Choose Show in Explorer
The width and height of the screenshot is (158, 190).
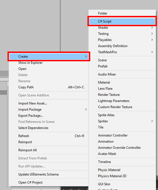click(49, 63)
